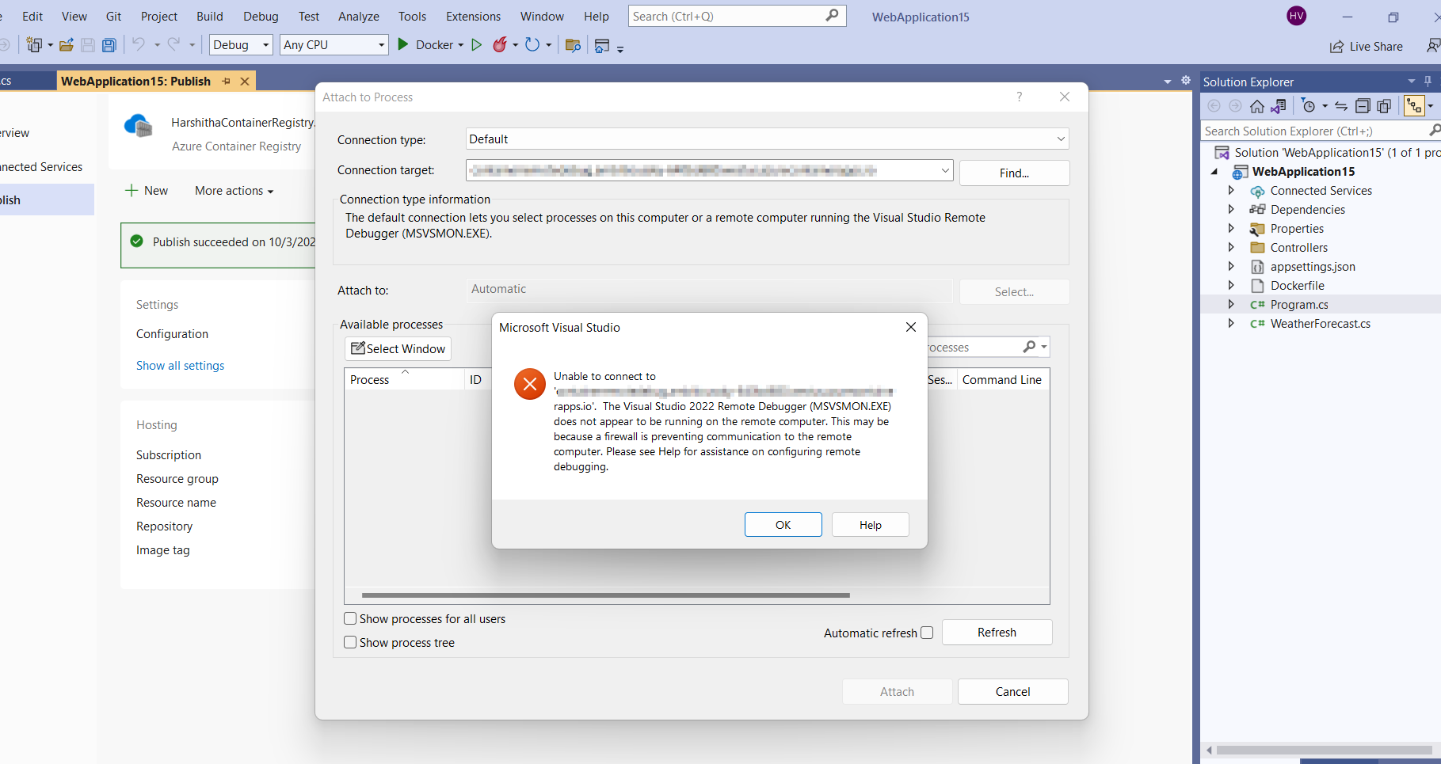This screenshot has height=764, width=1441.
Task: Open the Docker launch profile dropdown arrow
Action: click(x=460, y=45)
